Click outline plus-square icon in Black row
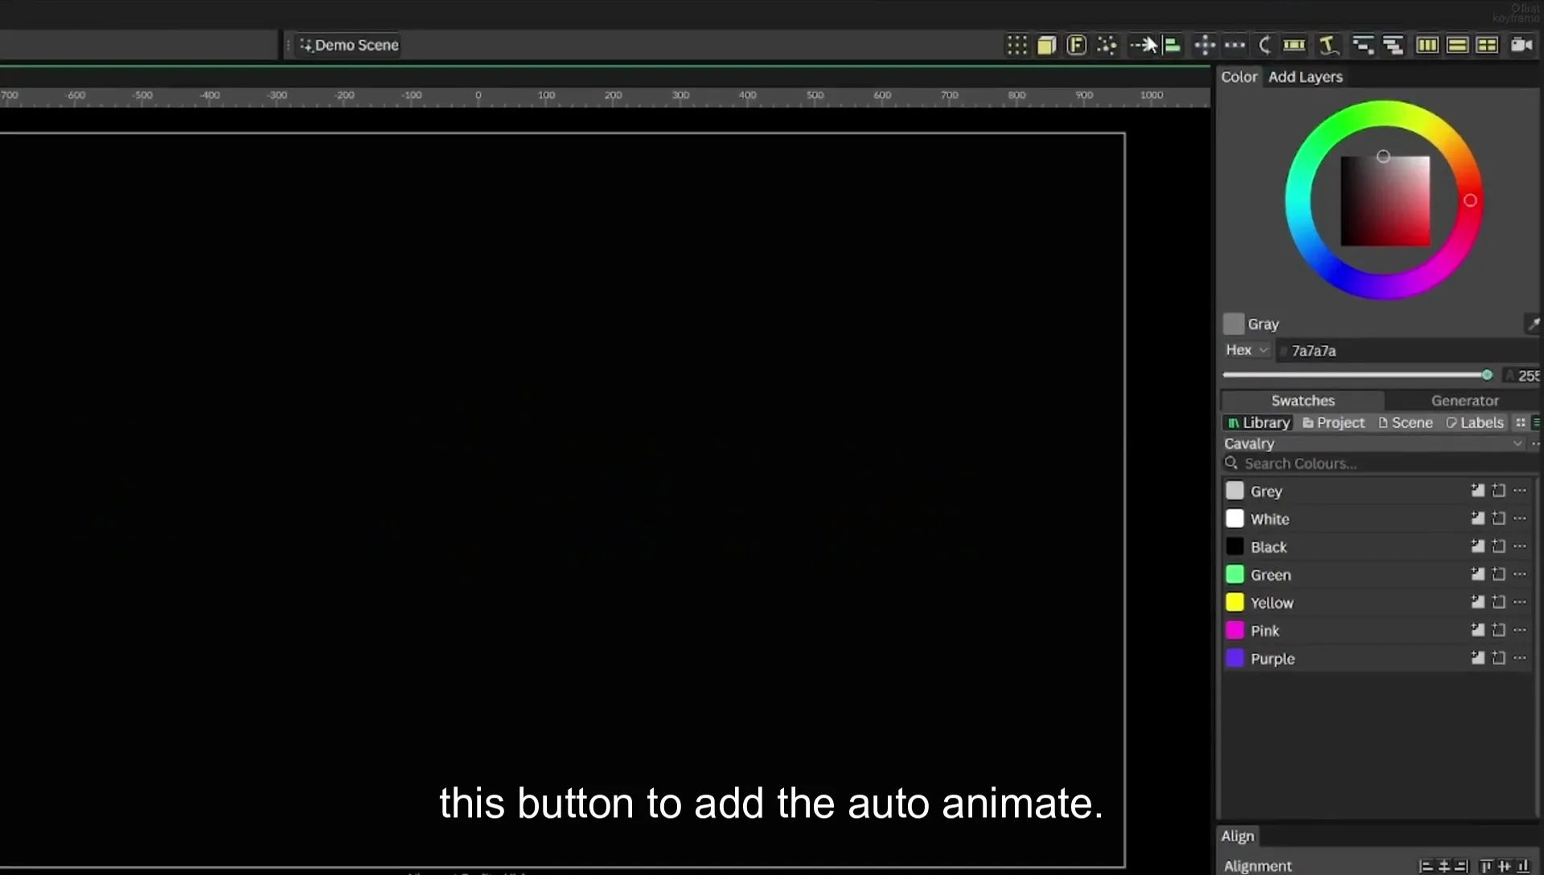 pos(1499,547)
